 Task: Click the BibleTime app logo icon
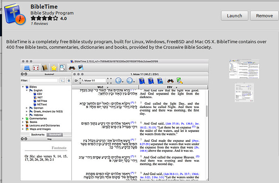(x=15, y=15)
